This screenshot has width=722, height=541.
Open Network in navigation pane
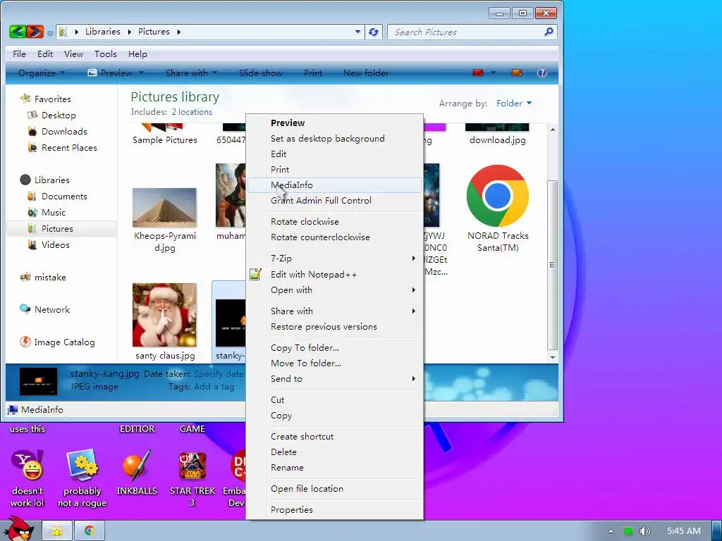pos(52,310)
